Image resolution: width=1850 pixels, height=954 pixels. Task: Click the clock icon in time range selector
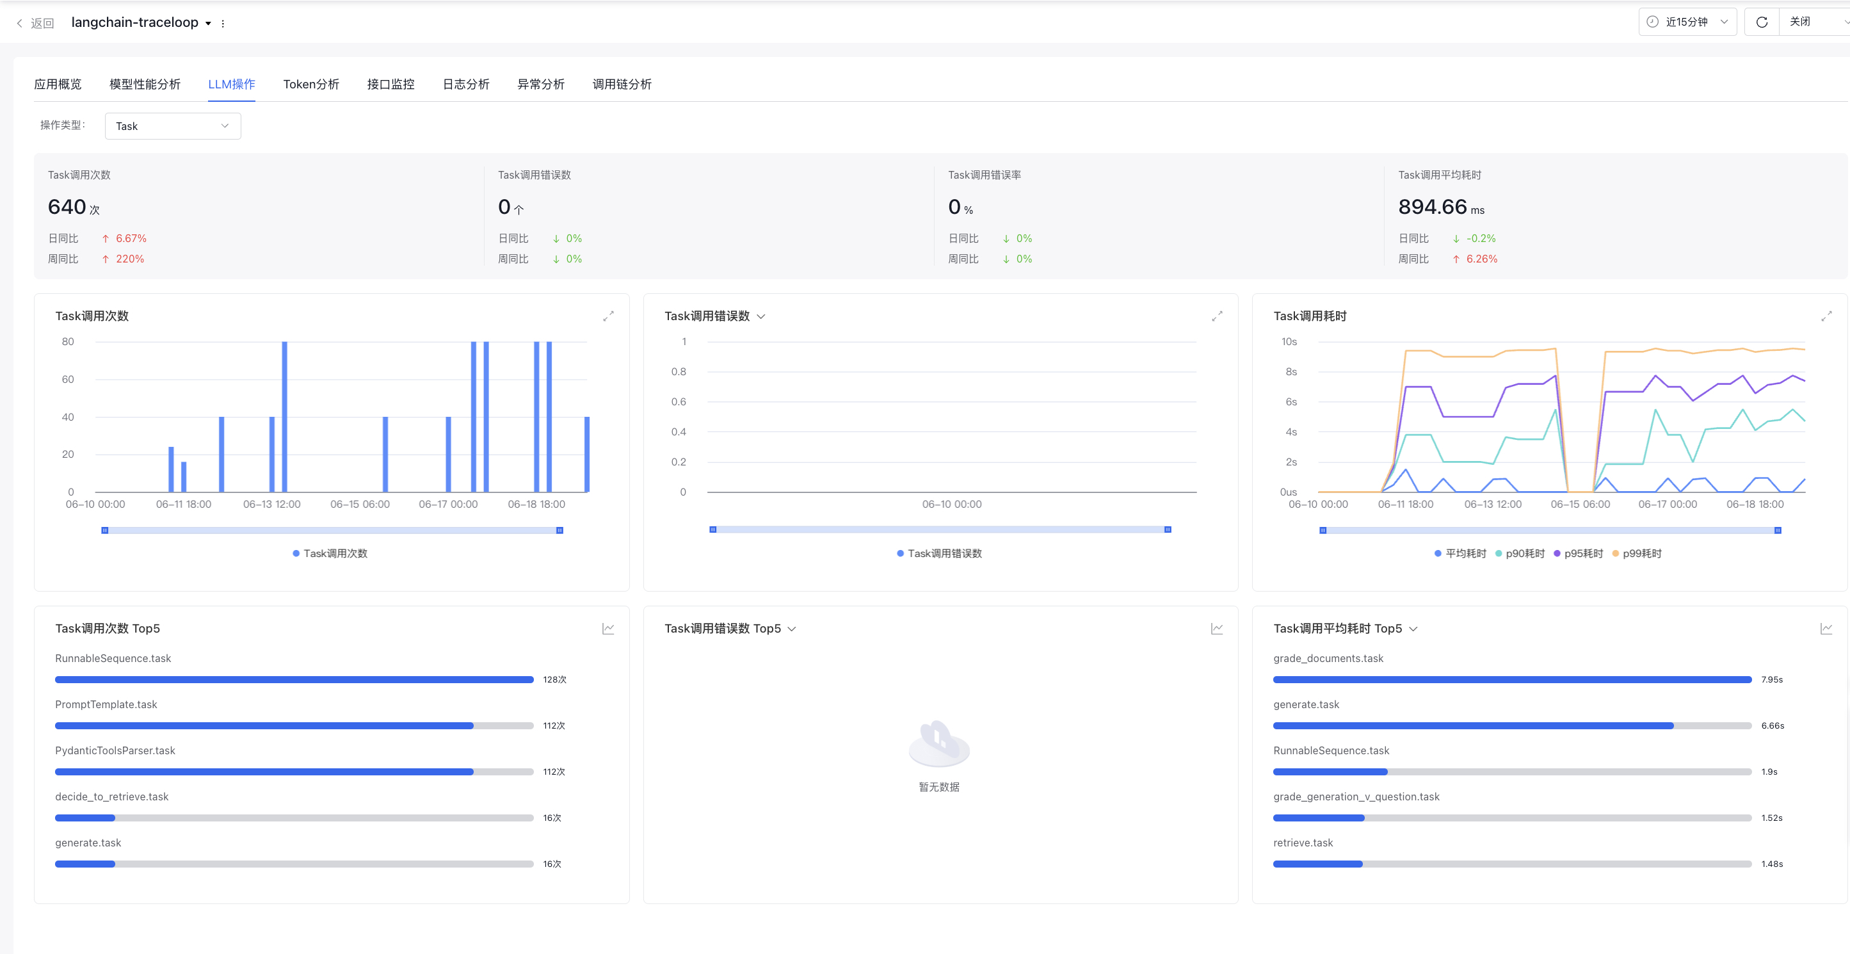[1652, 22]
